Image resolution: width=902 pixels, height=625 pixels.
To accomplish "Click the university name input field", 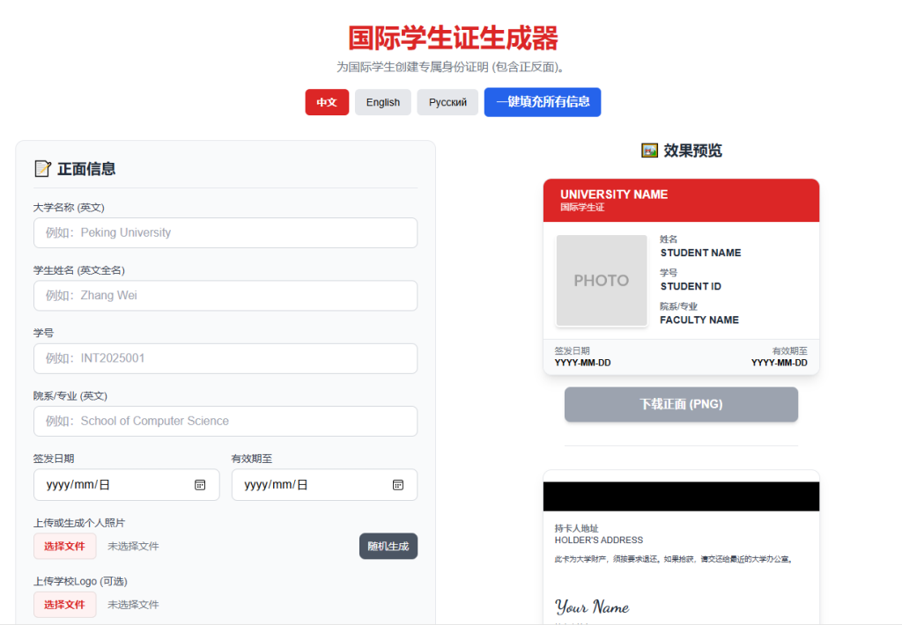I will (225, 232).
